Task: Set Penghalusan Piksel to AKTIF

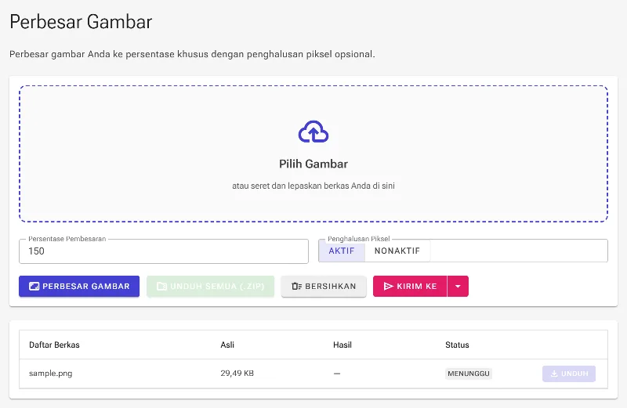Action: pyautogui.click(x=342, y=251)
